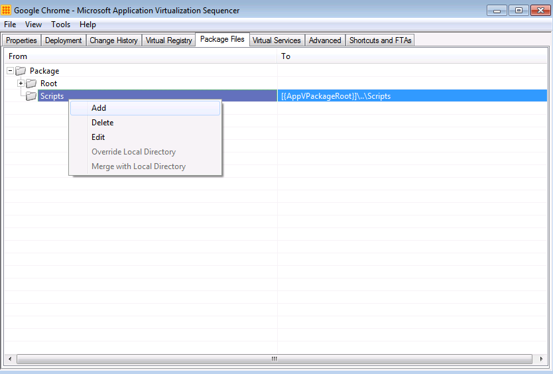The width and height of the screenshot is (553, 374).
Task: Click the Scripts folder icon
Action: click(31, 96)
